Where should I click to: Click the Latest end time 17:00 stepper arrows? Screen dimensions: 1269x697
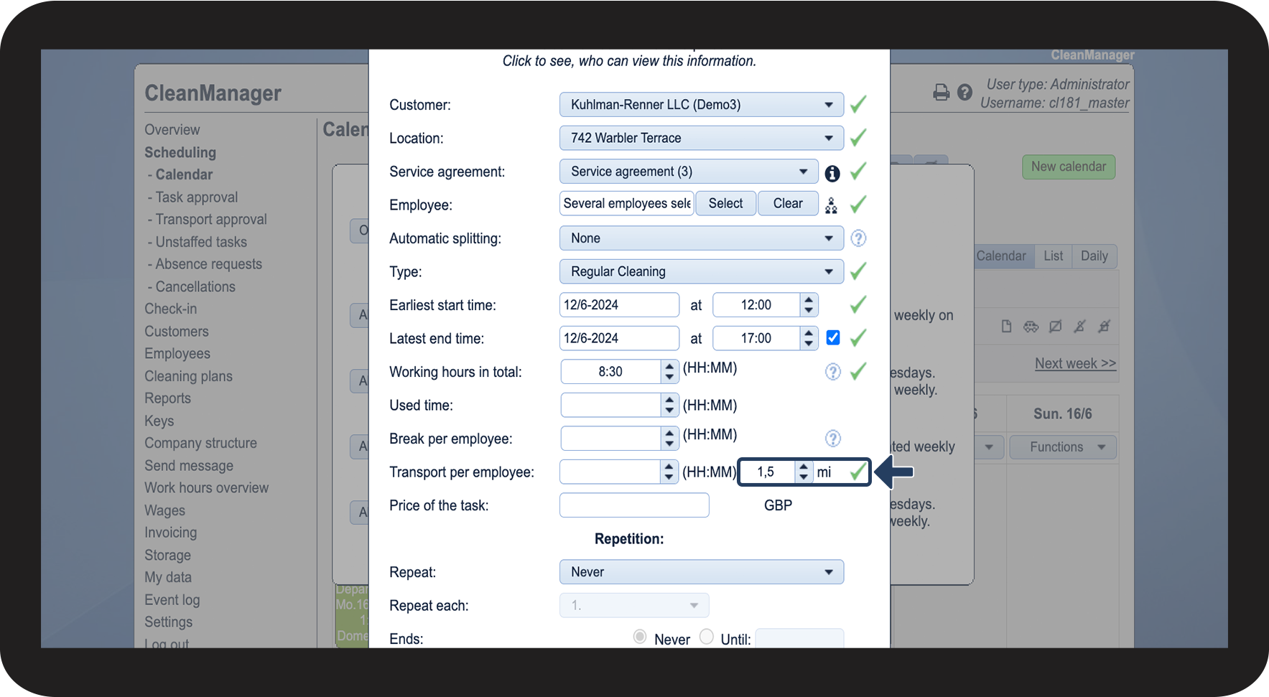click(x=809, y=338)
